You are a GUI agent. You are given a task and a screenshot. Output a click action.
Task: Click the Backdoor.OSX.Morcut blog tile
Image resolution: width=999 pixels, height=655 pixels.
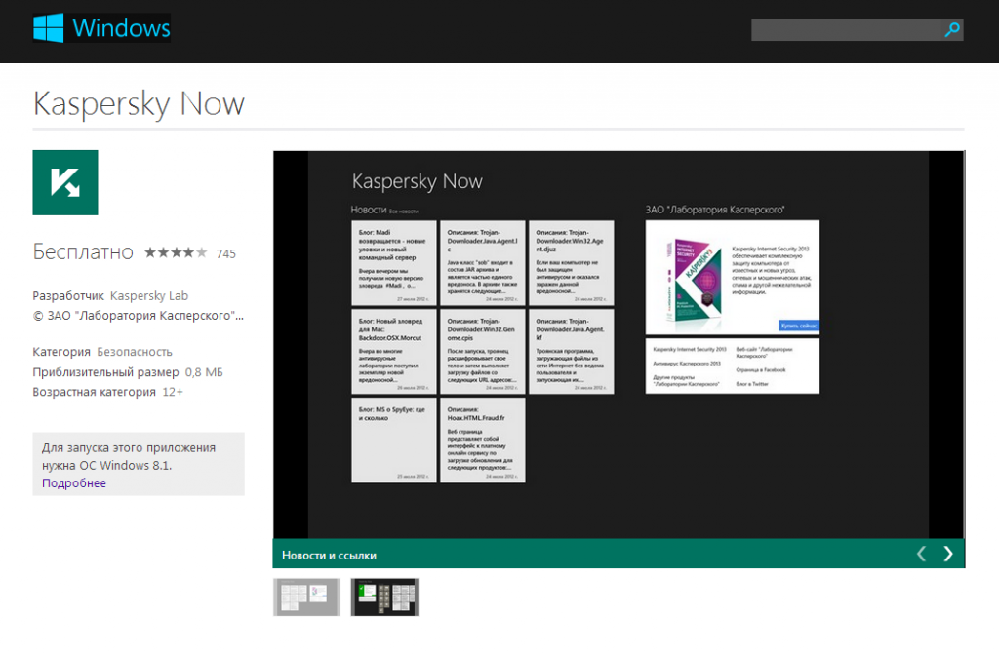tap(394, 351)
